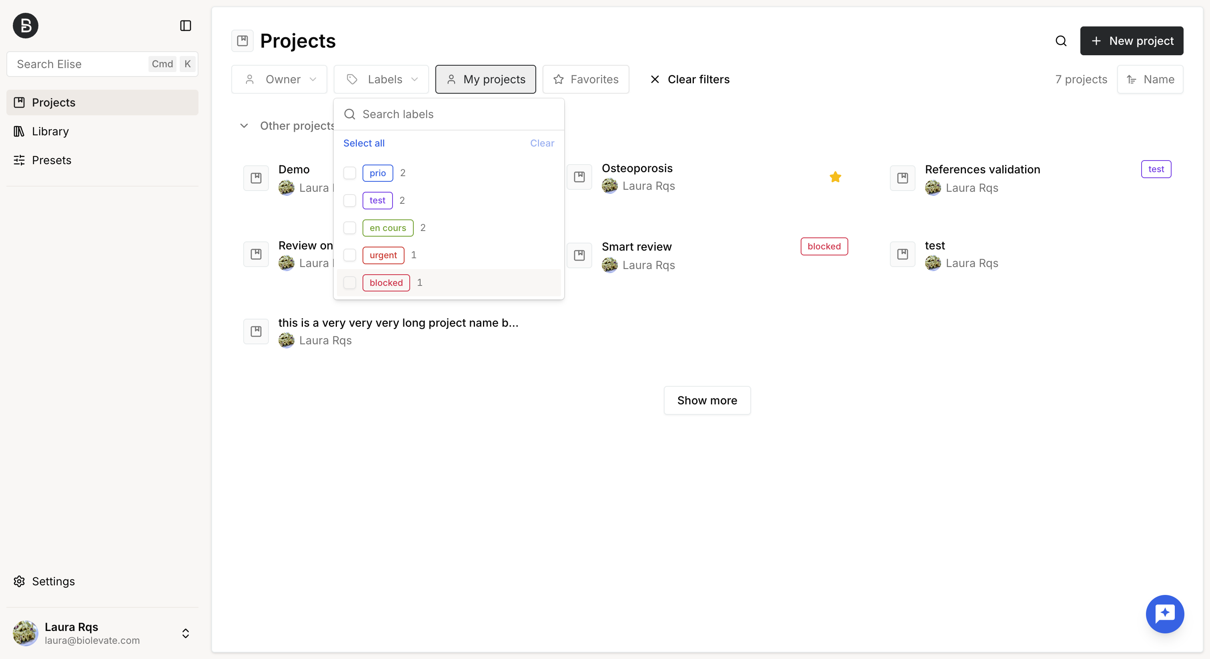
Task: Click Laura Rqs avatar under long project name
Action: [x=286, y=340]
